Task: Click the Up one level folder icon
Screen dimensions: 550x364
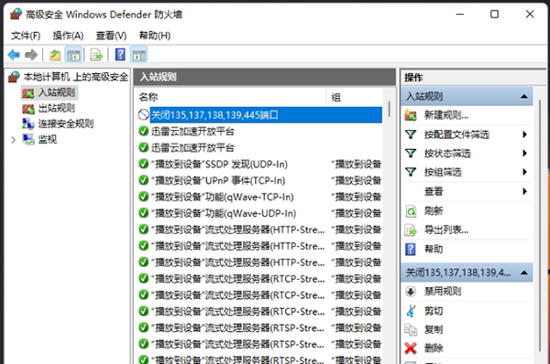Action: 55,55
